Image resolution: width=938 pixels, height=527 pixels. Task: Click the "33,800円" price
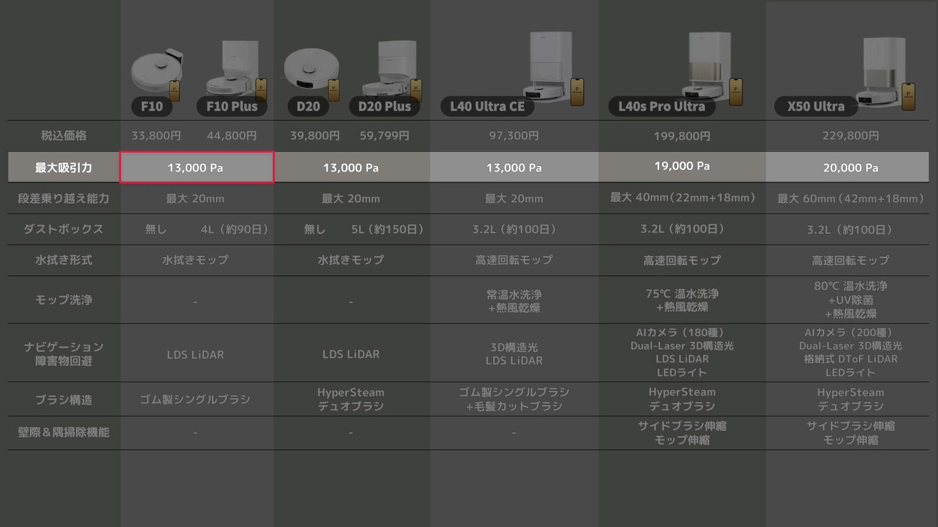[156, 136]
